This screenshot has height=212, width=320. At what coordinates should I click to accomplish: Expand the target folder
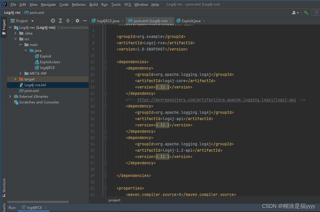[x=15, y=79]
